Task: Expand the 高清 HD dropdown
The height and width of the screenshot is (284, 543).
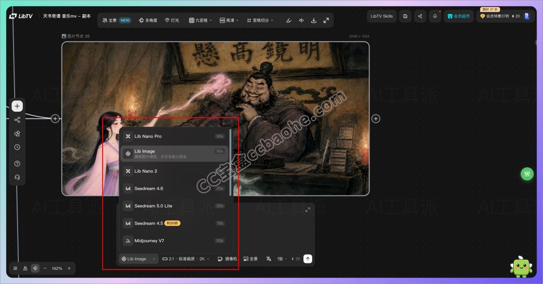Action: point(229,21)
